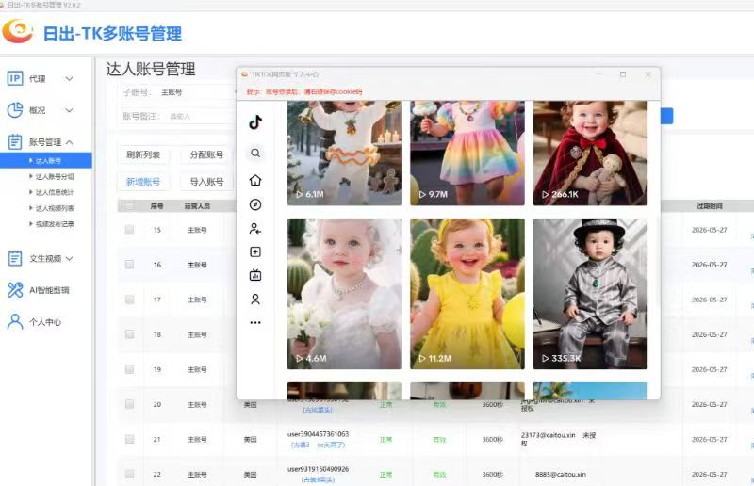This screenshot has width=754, height=486.
Task: Toggle the select-all checkbox in table header
Action: pyautogui.click(x=129, y=206)
